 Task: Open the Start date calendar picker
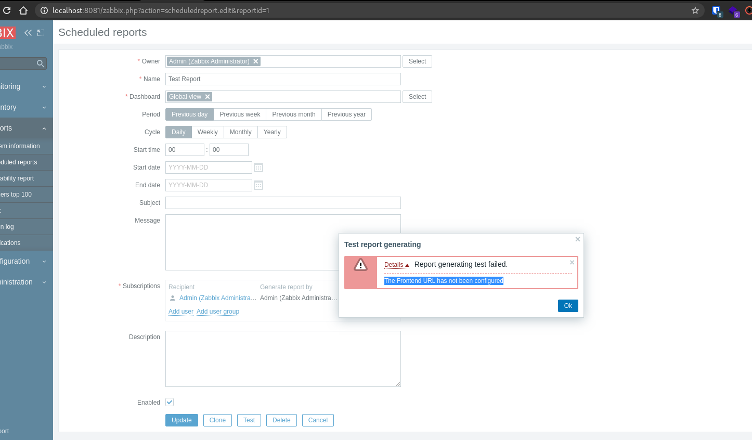pos(258,167)
